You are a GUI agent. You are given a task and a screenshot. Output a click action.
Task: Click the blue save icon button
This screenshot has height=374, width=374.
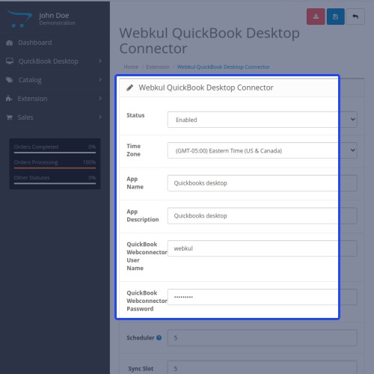(x=336, y=16)
